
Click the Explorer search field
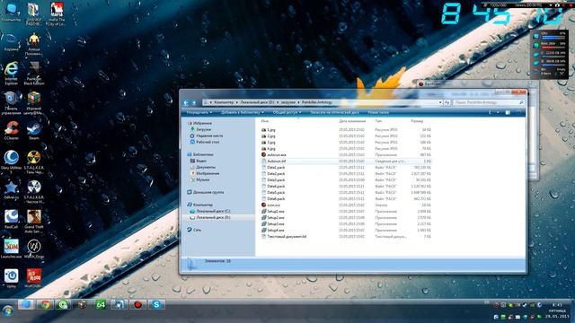pos(488,102)
